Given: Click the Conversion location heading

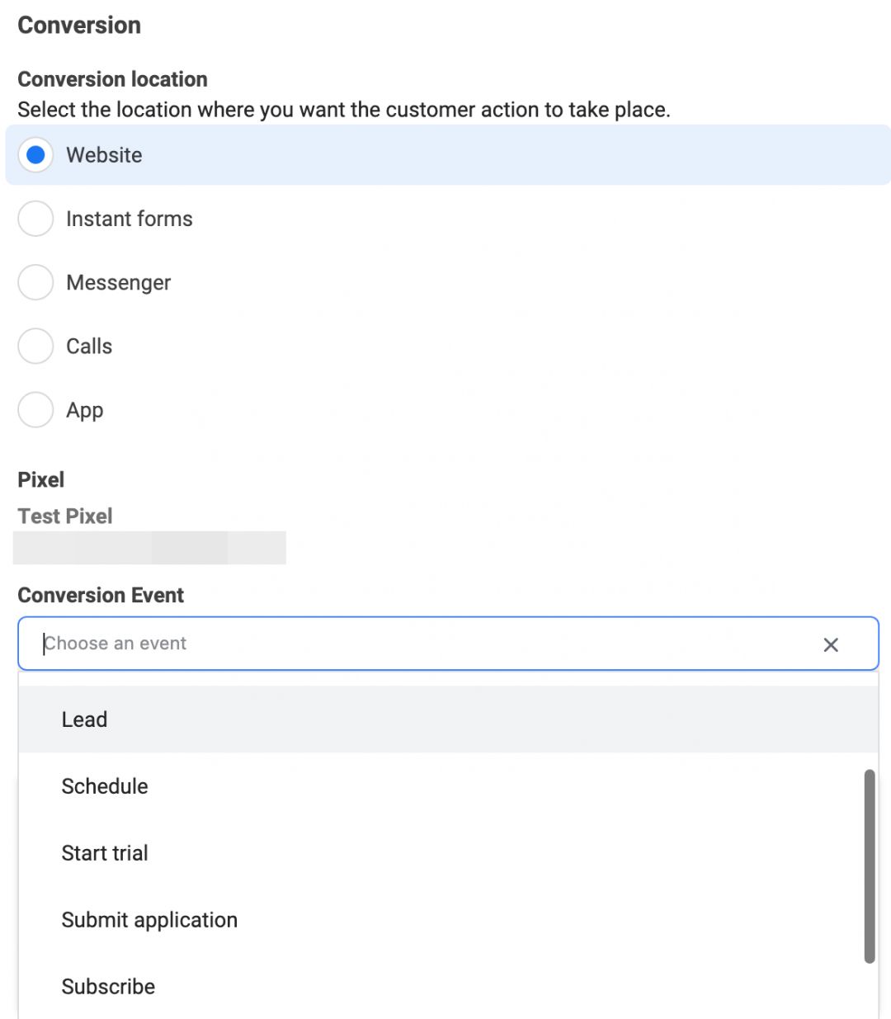Looking at the screenshot, I should 112,79.
